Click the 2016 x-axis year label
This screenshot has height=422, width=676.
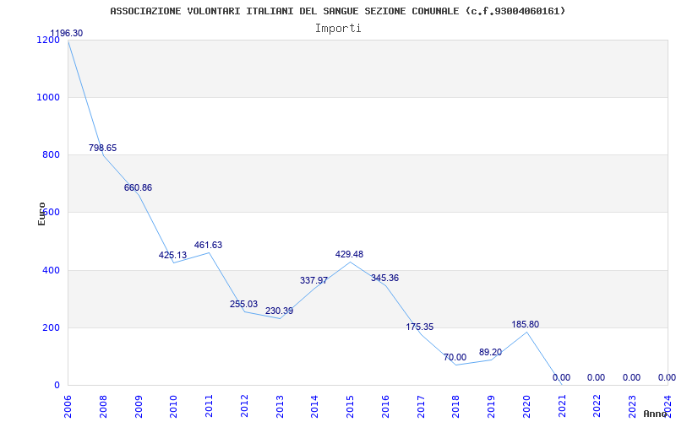(385, 407)
